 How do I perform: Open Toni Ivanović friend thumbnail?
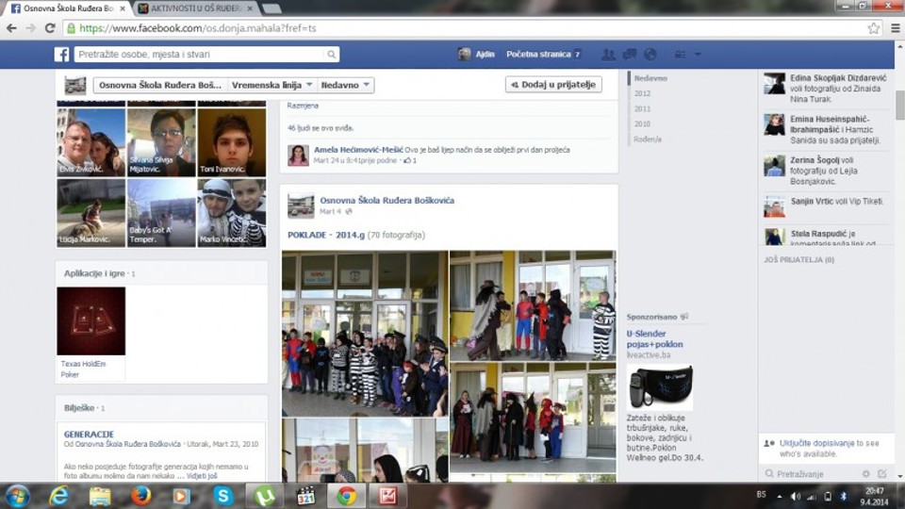click(232, 142)
